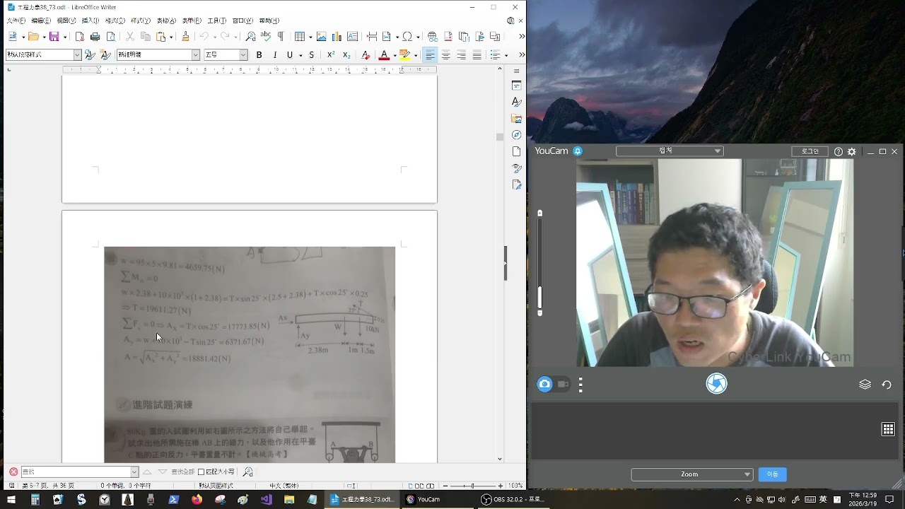
Task: Open the second menu (Edit) in Writer
Action: point(41,21)
